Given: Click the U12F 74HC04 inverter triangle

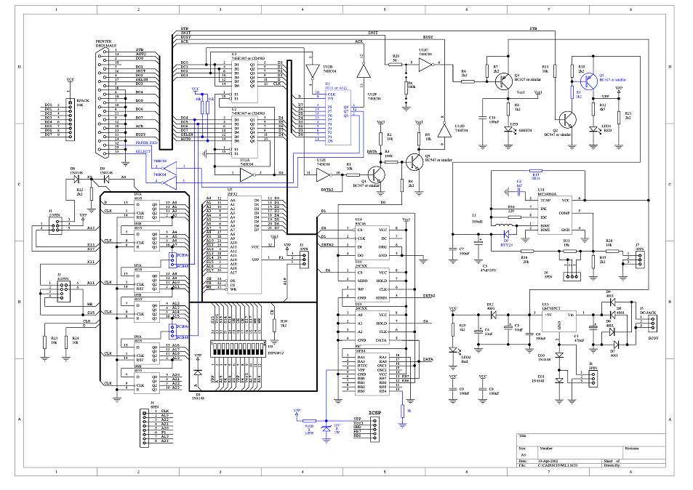Looking at the screenshot, I should (364, 71).
